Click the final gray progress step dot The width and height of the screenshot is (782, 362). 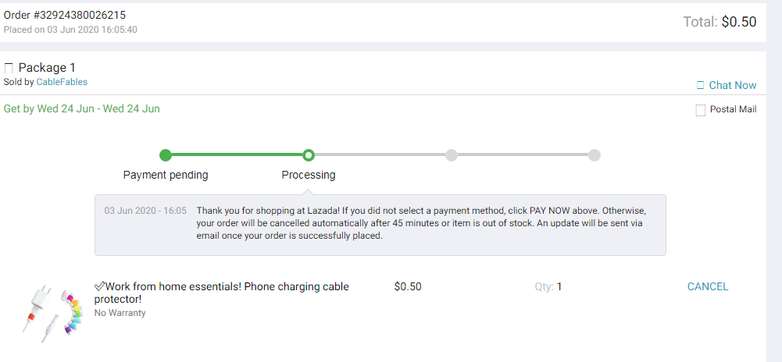595,155
